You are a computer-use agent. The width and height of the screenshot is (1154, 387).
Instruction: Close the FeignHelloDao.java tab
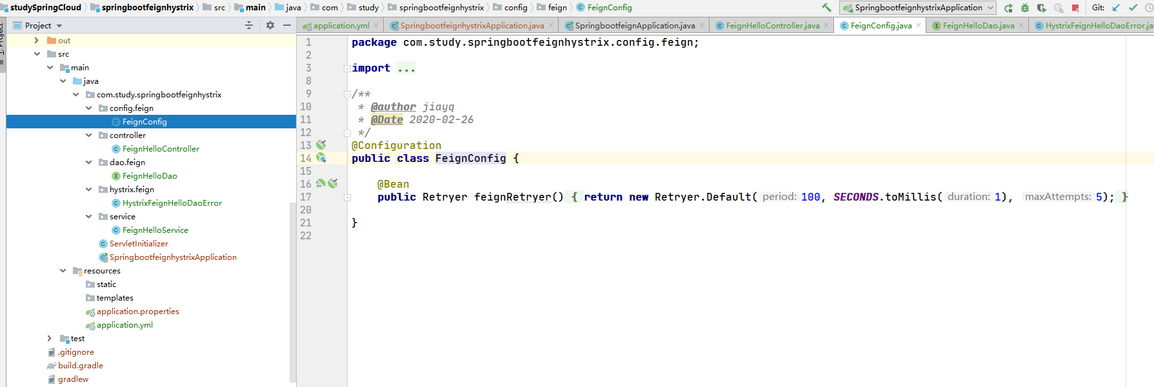(x=1021, y=25)
